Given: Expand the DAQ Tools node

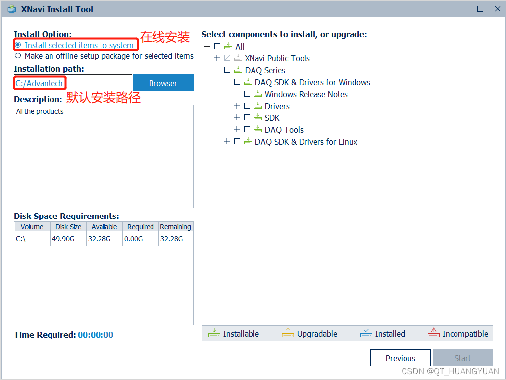Looking at the screenshot, I should coord(237,129).
